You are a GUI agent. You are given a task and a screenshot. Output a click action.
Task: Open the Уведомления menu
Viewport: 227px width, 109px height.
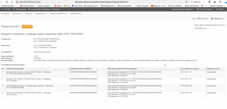point(40,14)
